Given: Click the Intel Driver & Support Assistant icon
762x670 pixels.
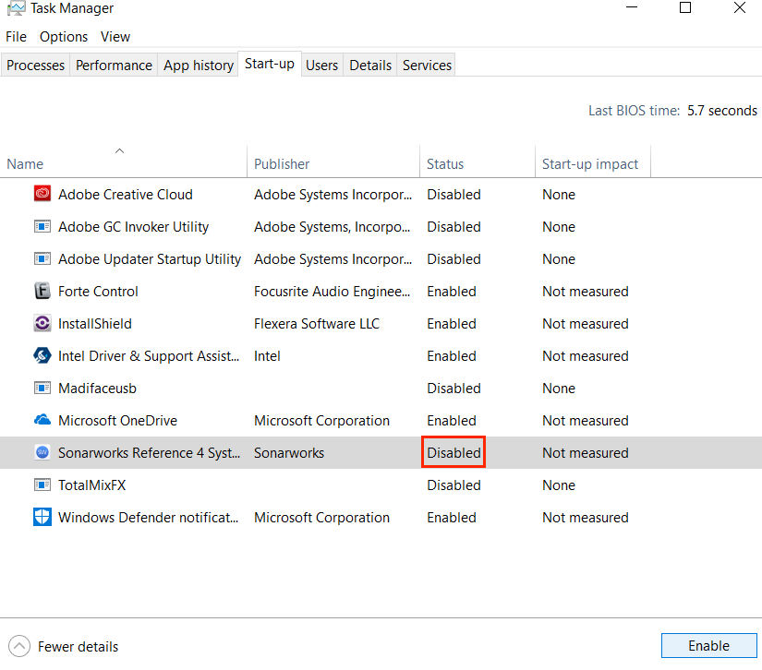Looking at the screenshot, I should coord(42,355).
